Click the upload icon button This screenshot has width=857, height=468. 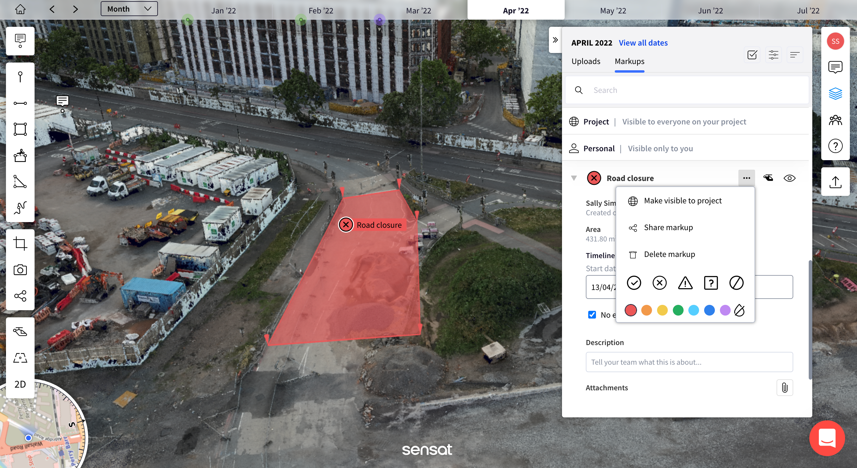coord(835,182)
